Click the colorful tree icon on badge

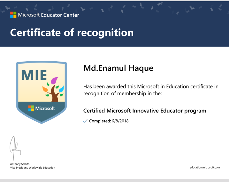53,89
